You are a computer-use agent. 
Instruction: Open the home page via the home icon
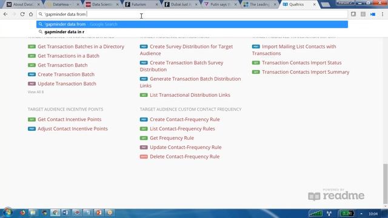tap(31, 15)
